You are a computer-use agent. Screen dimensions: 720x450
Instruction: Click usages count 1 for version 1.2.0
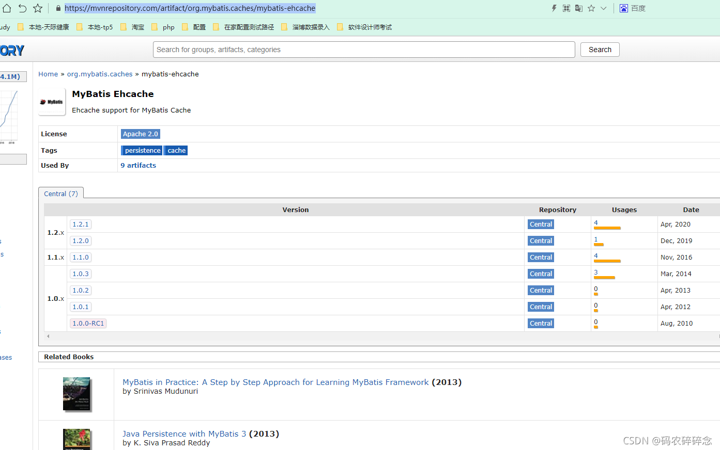coord(596,239)
